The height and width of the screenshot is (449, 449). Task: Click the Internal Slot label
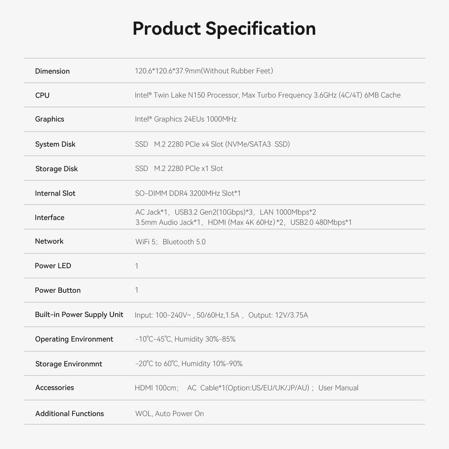point(55,193)
